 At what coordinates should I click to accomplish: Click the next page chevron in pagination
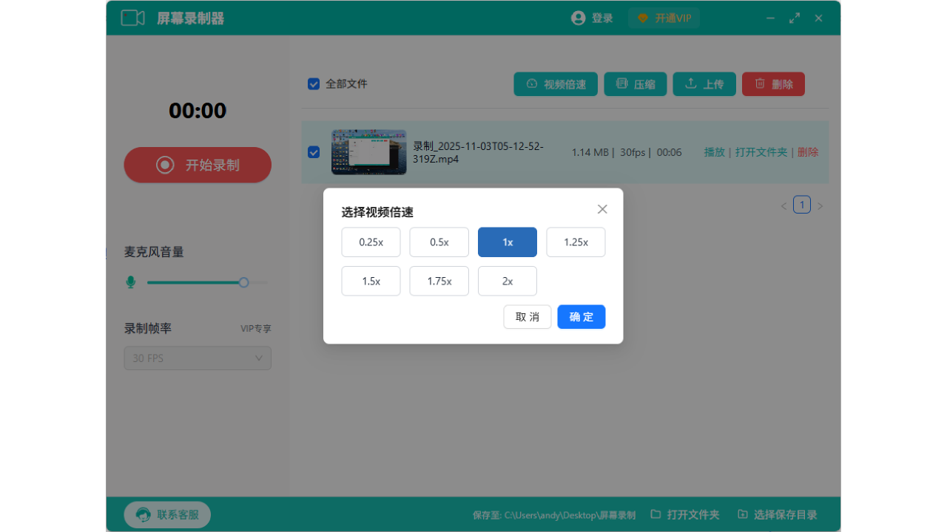pyautogui.click(x=820, y=205)
